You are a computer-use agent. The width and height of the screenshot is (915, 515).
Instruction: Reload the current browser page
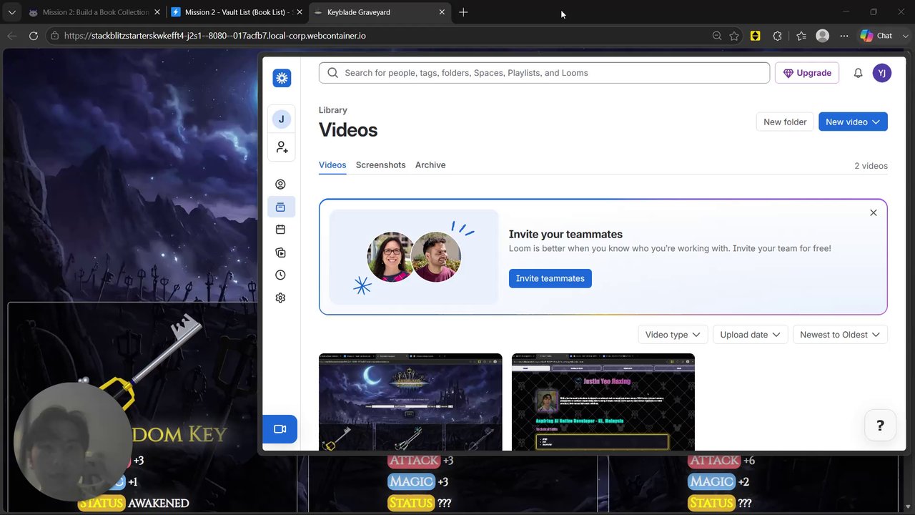click(33, 36)
